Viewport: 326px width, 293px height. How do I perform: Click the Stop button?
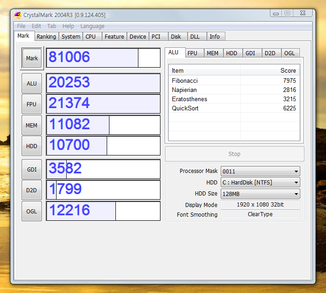click(x=234, y=154)
